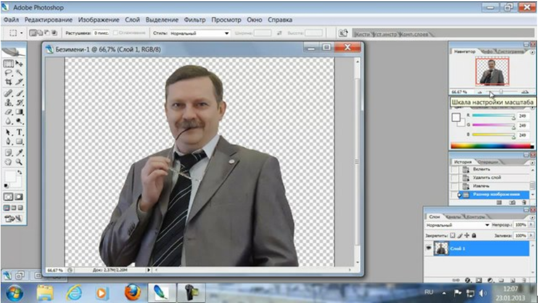Select the Magic Wand tool
This screenshot has height=303, width=539.
(x=19, y=73)
